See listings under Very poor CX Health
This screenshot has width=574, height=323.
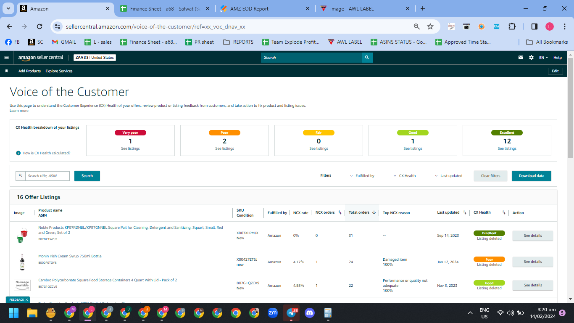coord(130,148)
